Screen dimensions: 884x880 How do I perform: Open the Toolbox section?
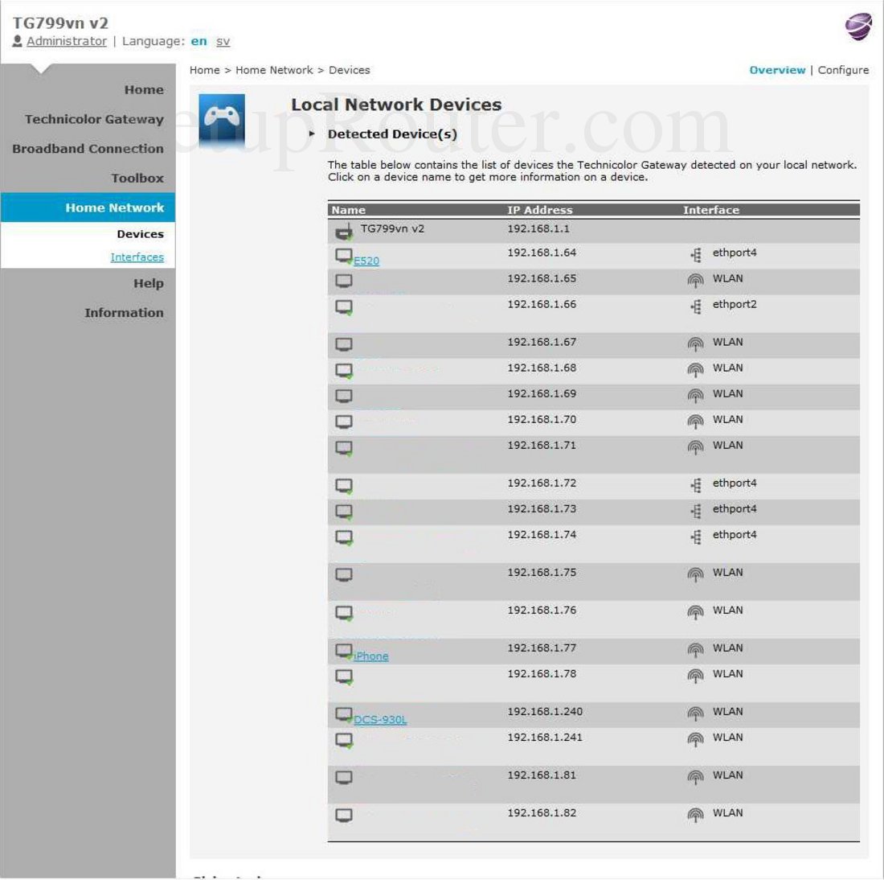137,178
